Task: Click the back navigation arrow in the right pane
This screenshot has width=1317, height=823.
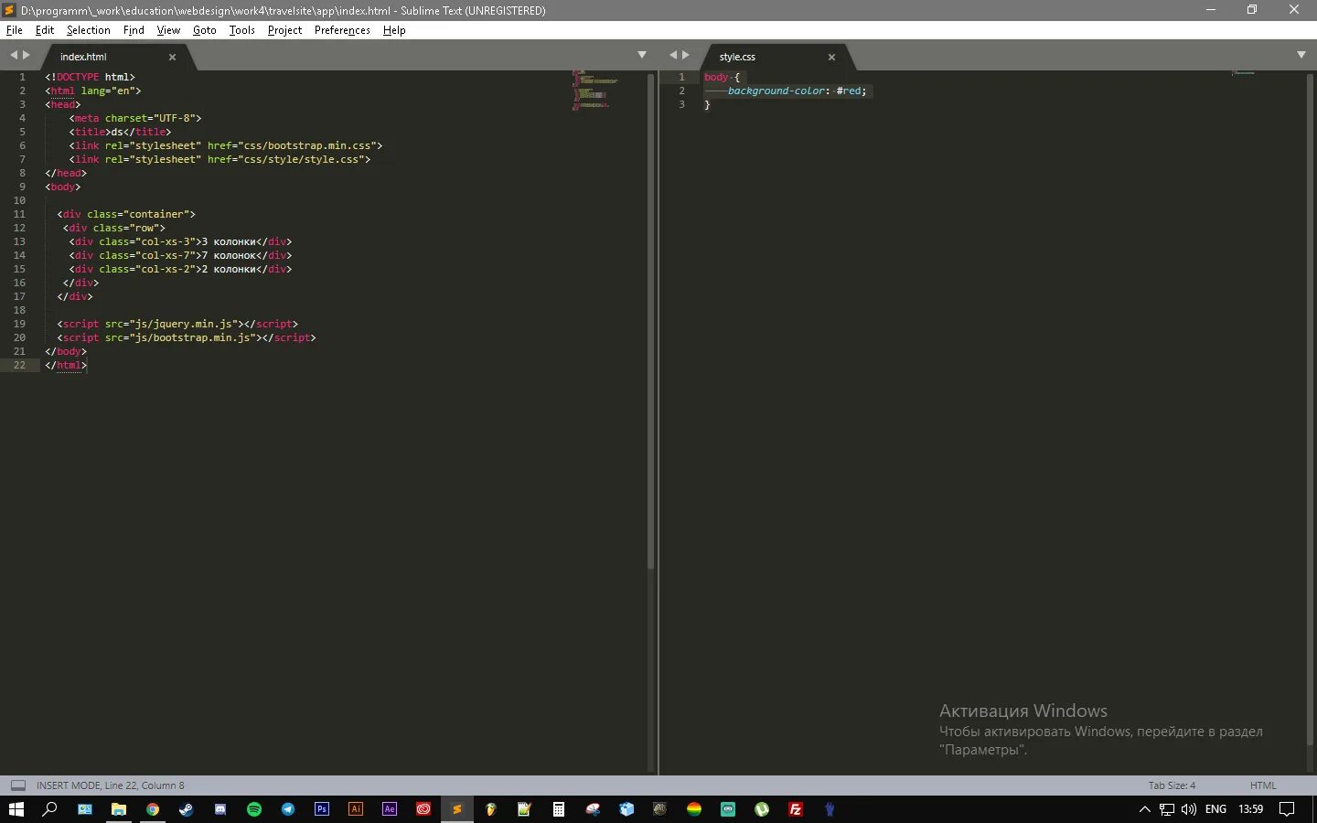Action: [672, 54]
